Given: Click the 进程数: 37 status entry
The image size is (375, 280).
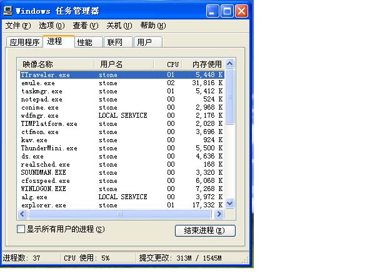Looking at the screenshot, I should (x=21, y=258).
